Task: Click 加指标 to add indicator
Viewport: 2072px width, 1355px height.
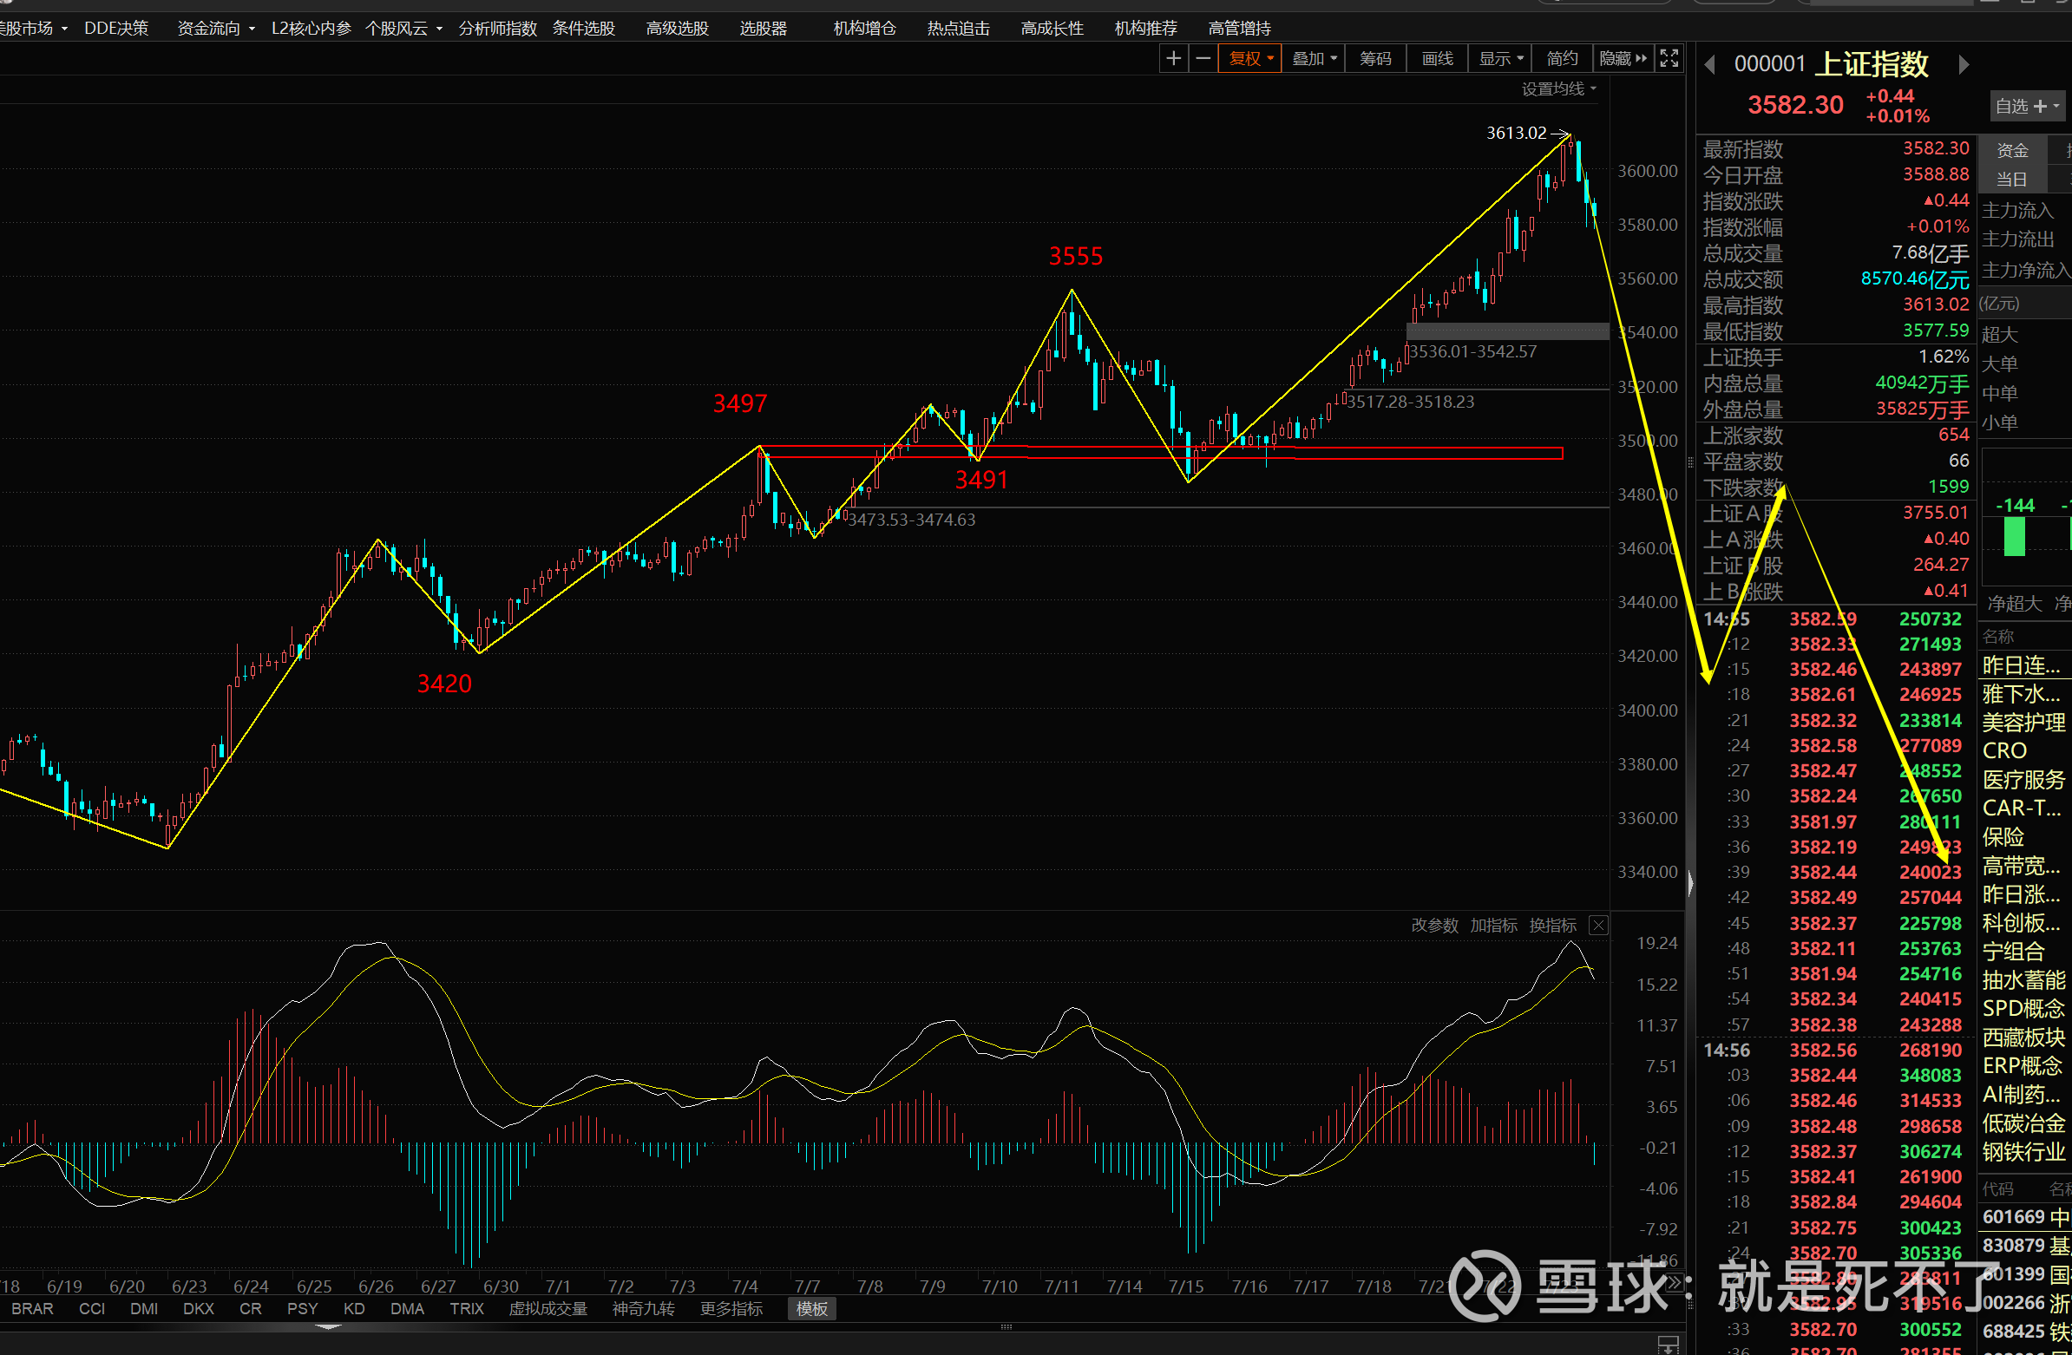Action: coord(1493,925)
